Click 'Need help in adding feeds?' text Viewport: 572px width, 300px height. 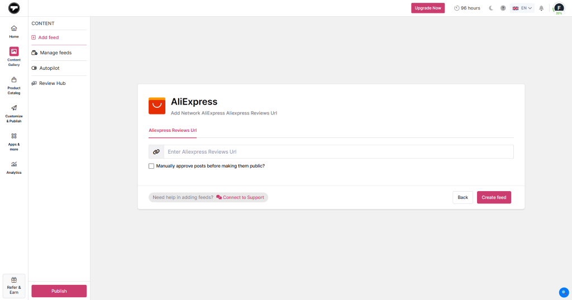[183, 197]
